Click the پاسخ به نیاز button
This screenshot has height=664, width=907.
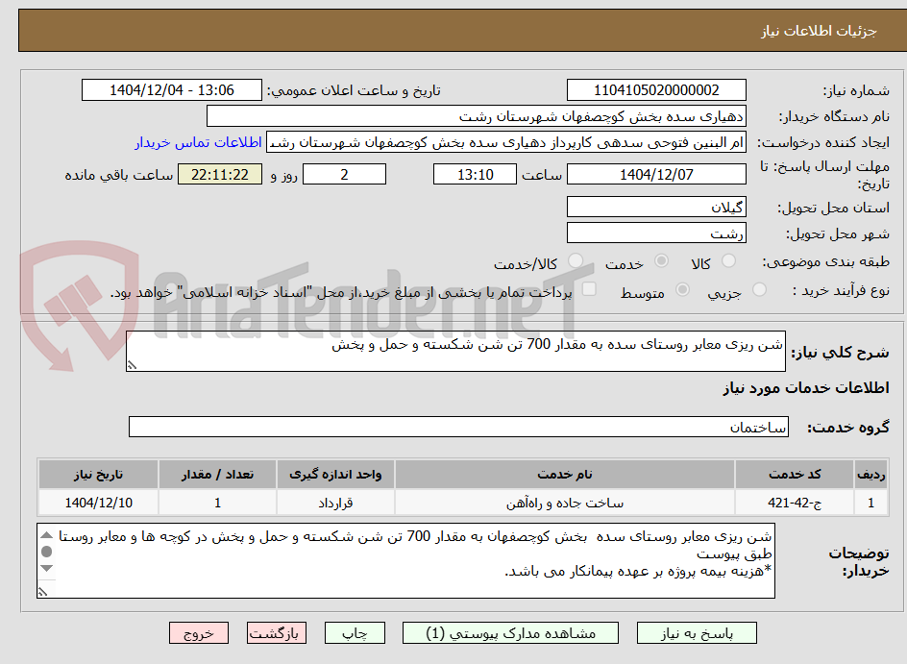click(x=697, y=633)
